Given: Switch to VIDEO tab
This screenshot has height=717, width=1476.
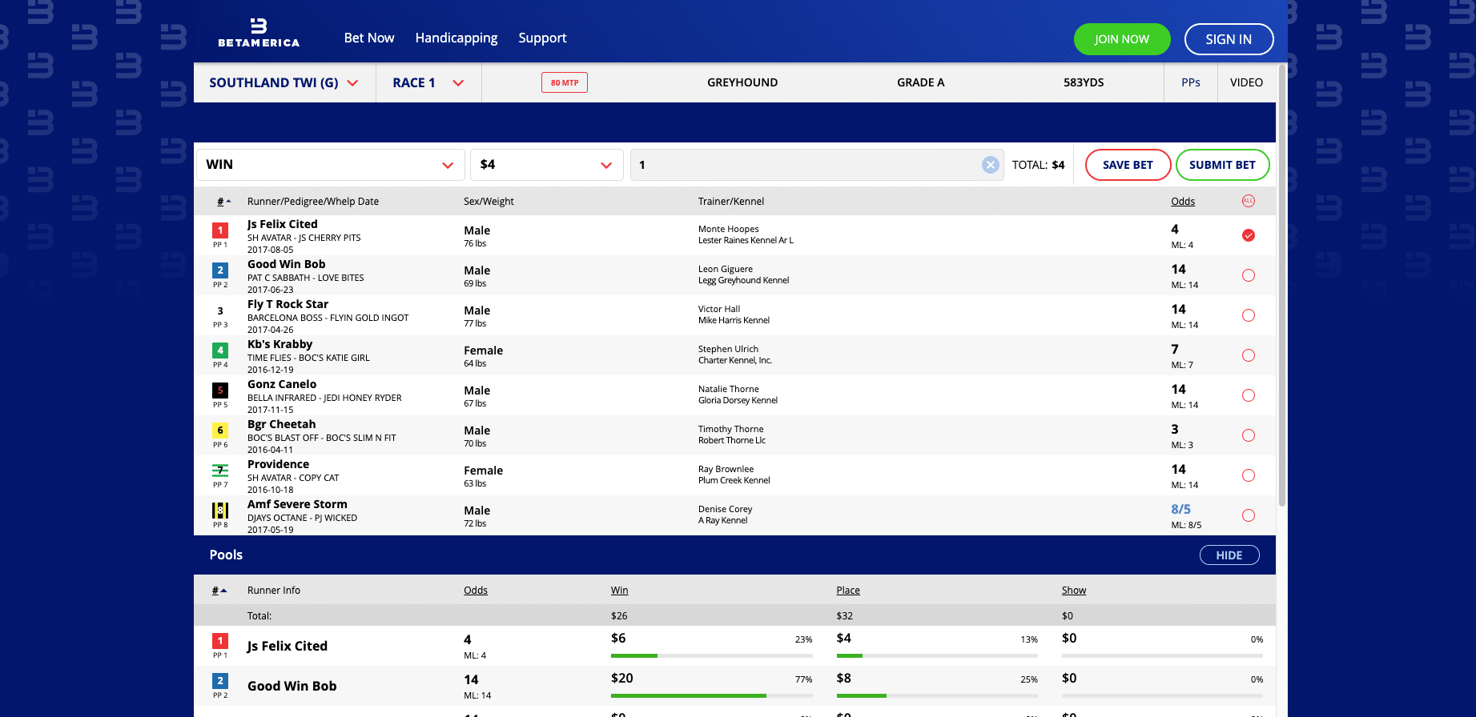Looking at the screenshot, I should pos(1246,82).
